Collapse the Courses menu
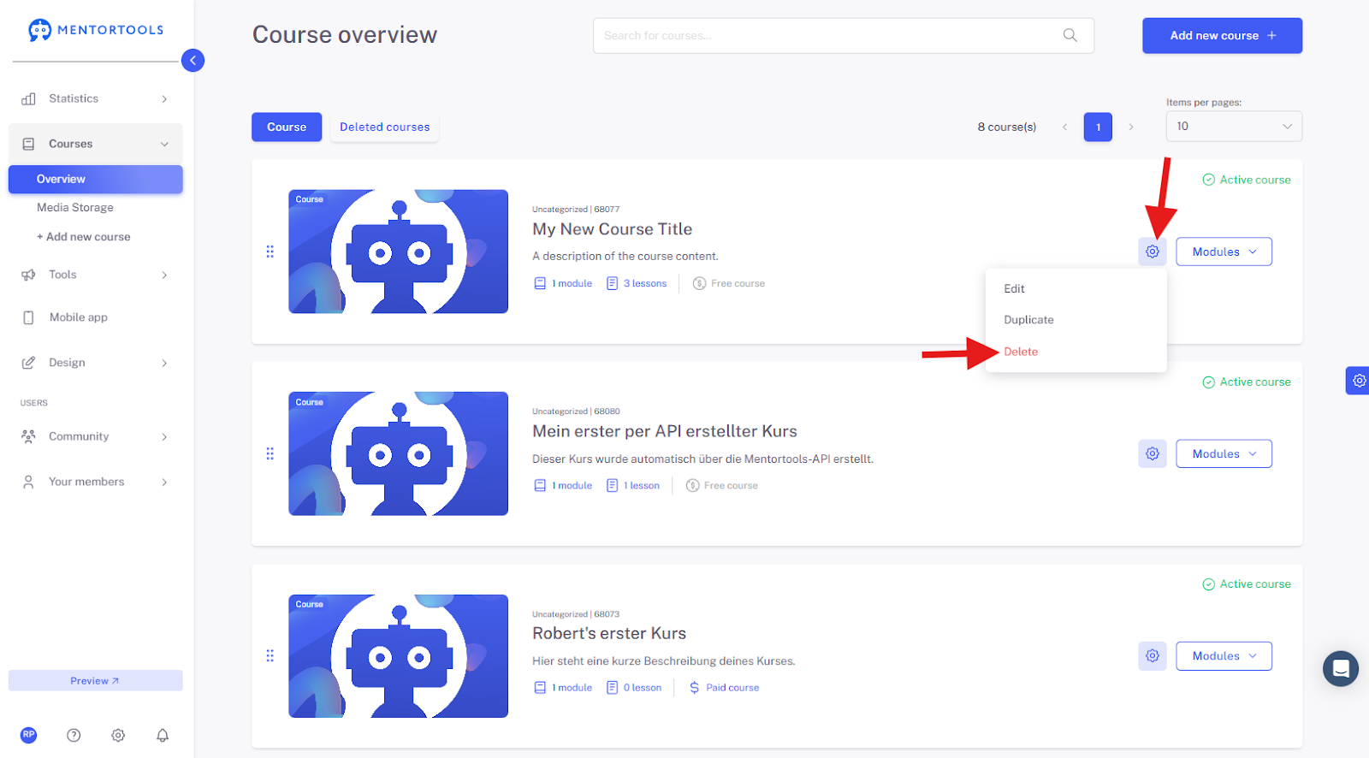 pyautogui.click(x=164, y=144)
